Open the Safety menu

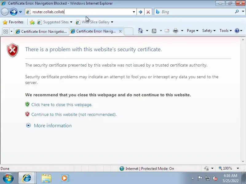(209, 31)
